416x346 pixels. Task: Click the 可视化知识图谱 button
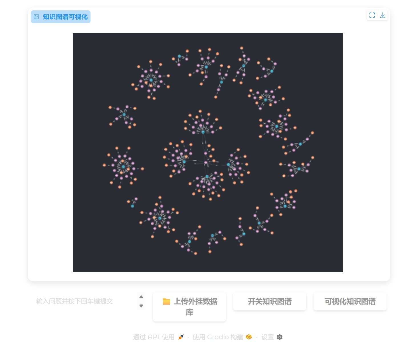350,301
